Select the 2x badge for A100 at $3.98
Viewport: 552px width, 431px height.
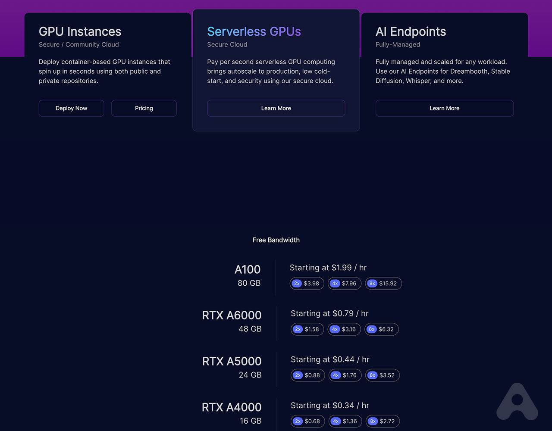[307, 283]
